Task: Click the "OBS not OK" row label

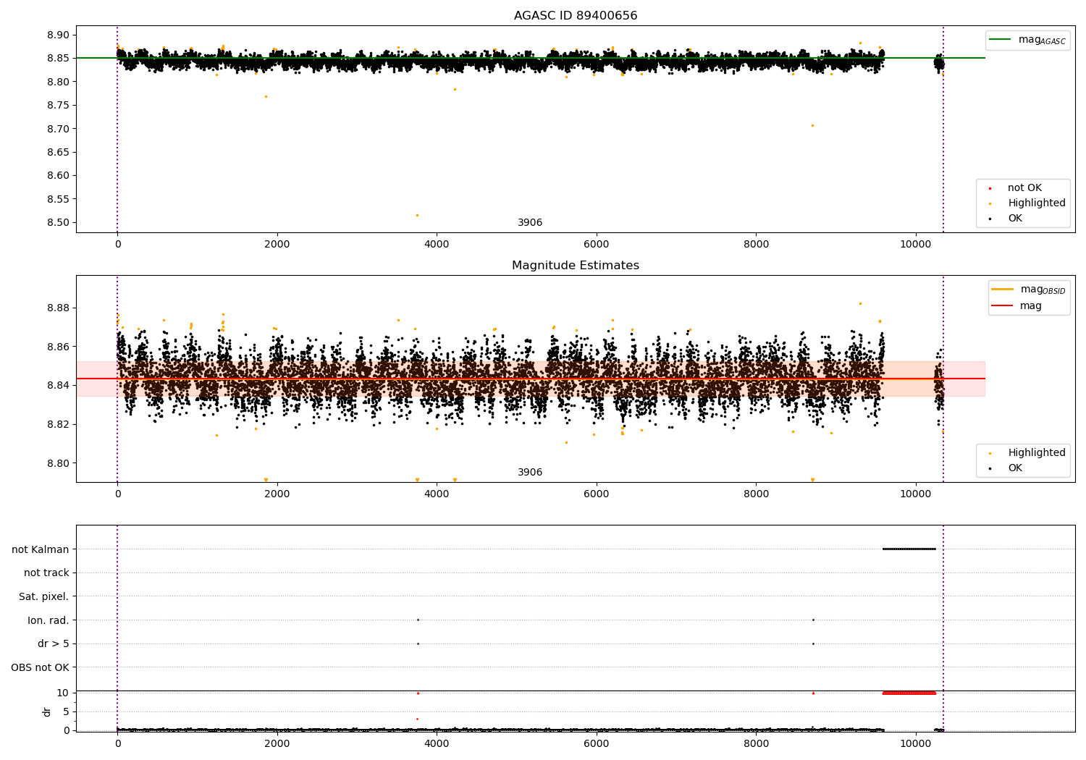Action: pos(41,667)
